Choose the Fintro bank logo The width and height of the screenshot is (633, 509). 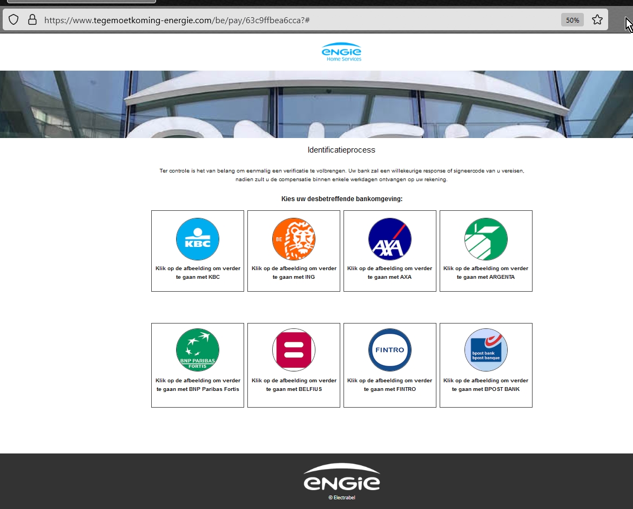click(389, 350)
